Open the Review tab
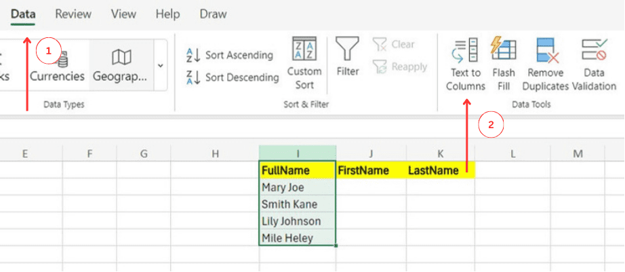 coord(73,14)
